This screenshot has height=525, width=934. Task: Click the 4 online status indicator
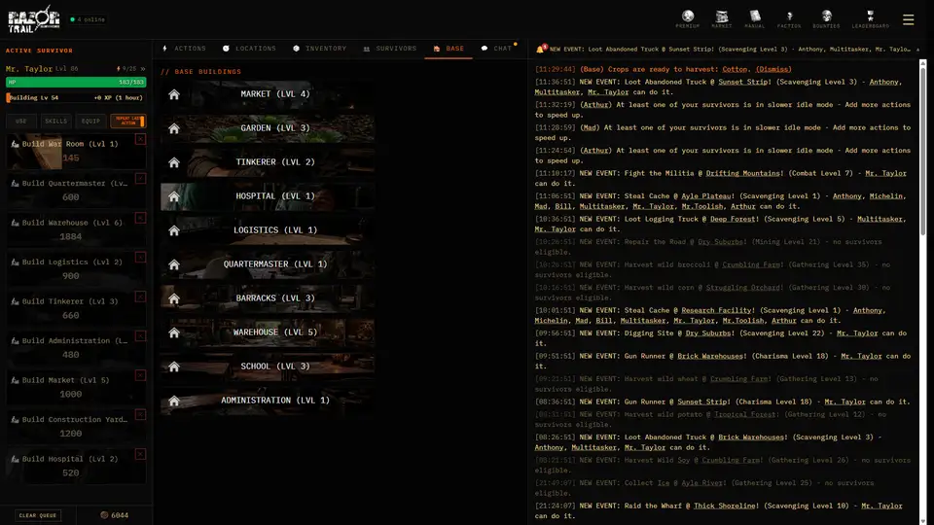[88, 19]
